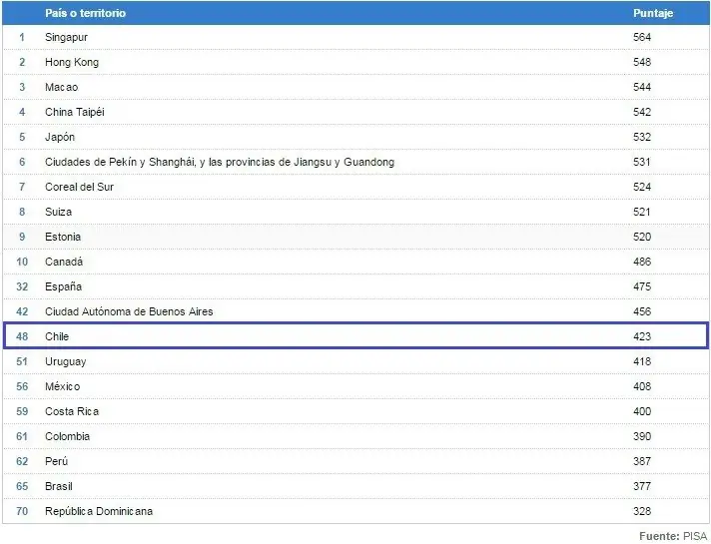
Task: Select the España entry
Action: (63, 286)
